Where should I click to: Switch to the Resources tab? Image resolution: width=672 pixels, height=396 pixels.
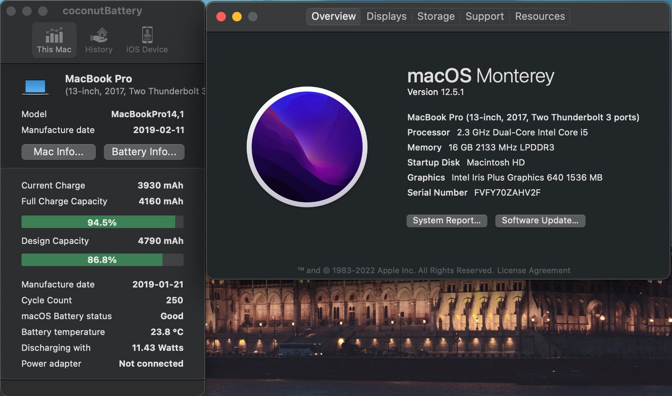(x=539, y=16)
